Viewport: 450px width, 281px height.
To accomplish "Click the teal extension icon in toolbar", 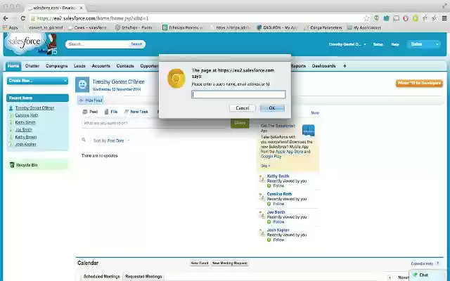I will [386, 18].
